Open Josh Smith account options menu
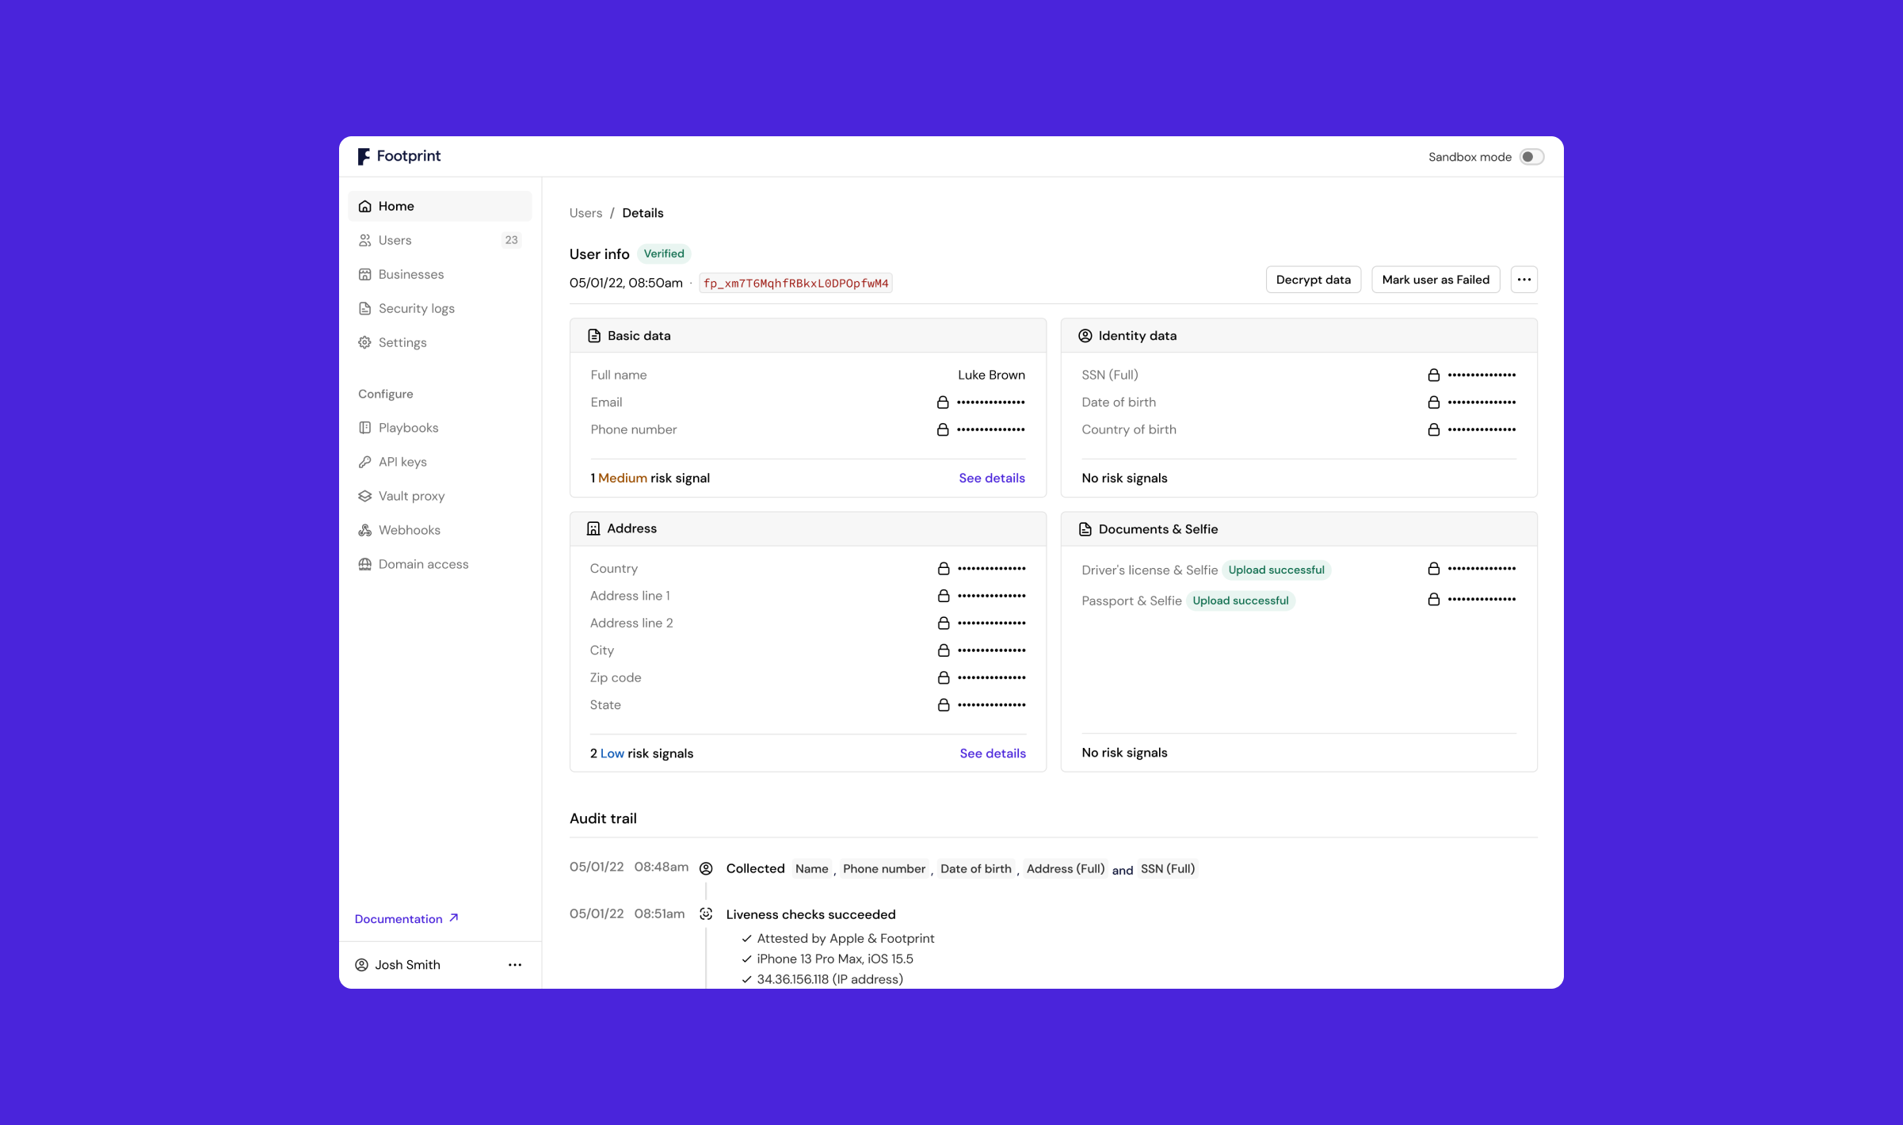The height and width of the screenshot is (1125, 1903). [515, 965]
